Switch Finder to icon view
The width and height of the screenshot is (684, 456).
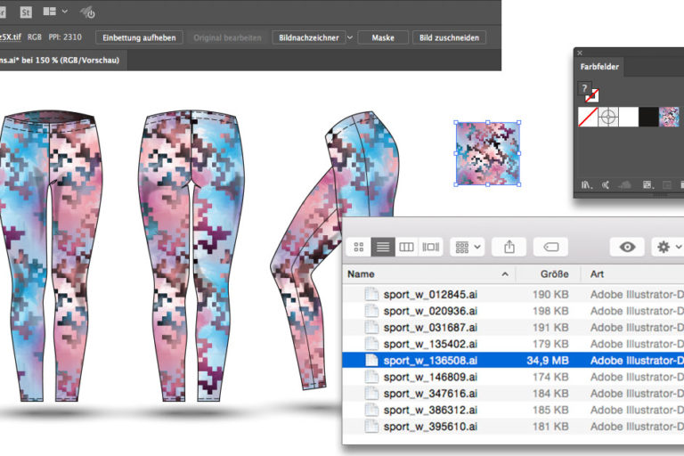(x=359, y=247)
